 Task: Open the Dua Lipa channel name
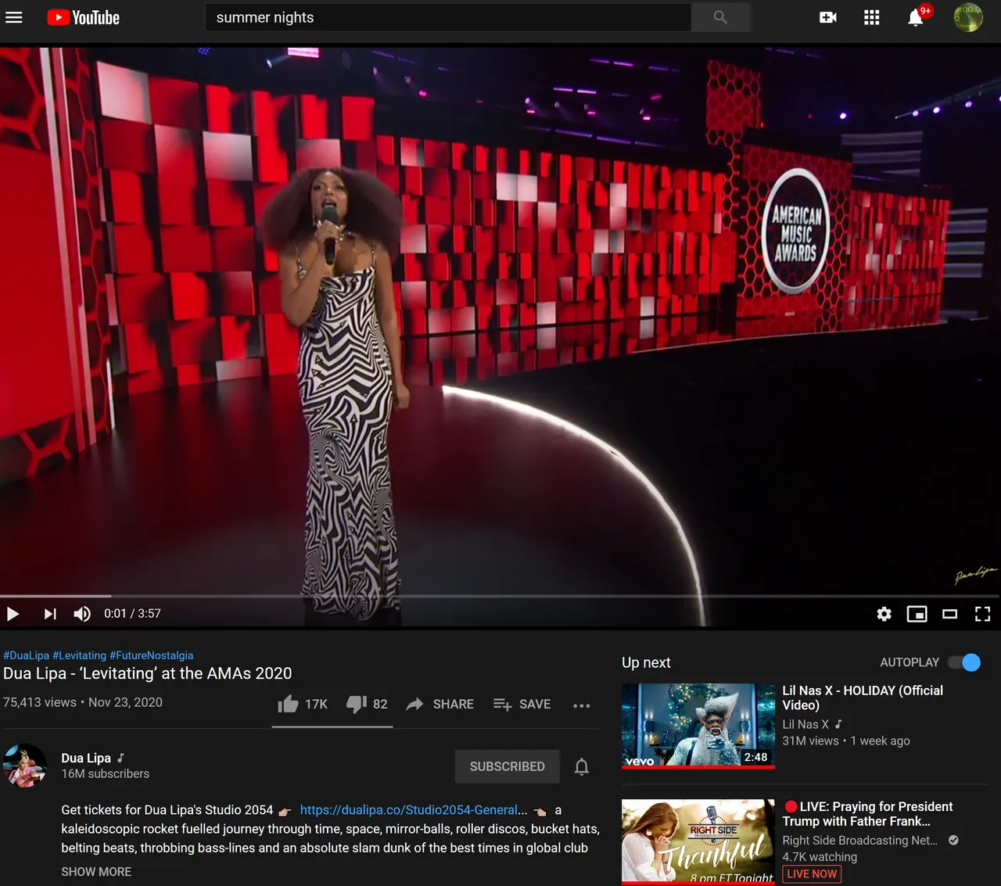86,758
